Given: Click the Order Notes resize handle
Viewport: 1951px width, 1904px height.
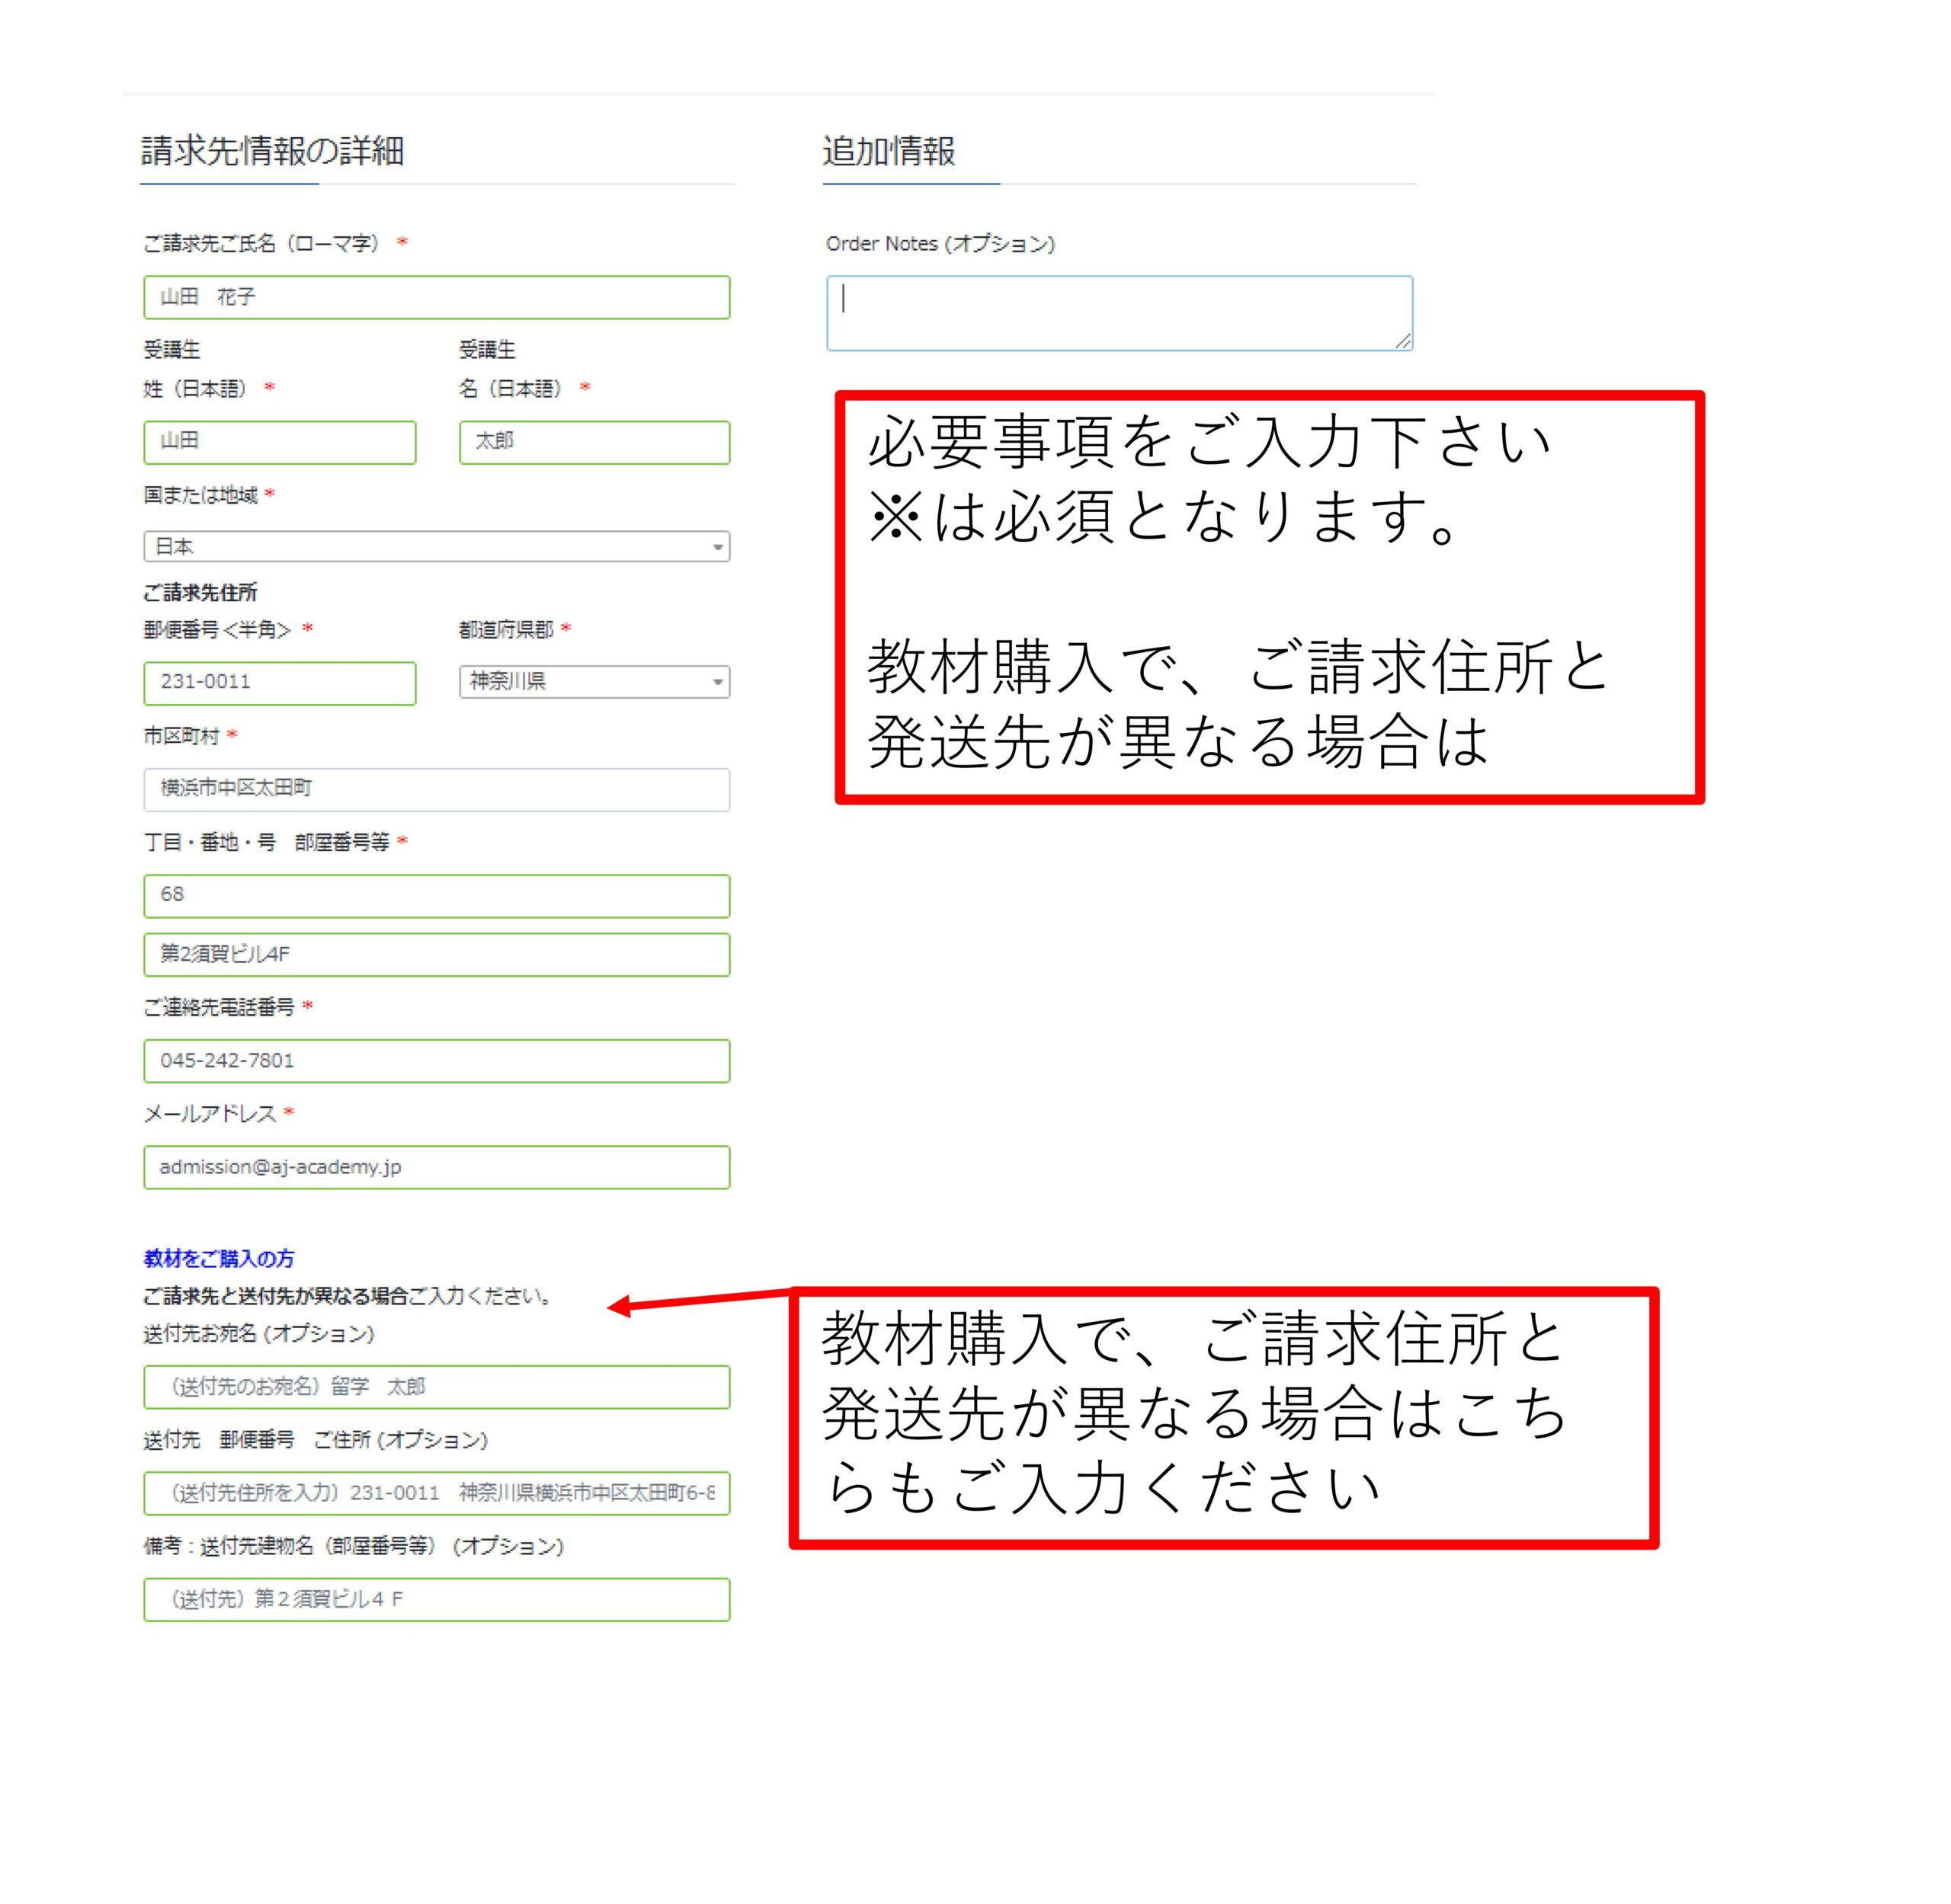Looking at the screenshot, I should 1403,341.
